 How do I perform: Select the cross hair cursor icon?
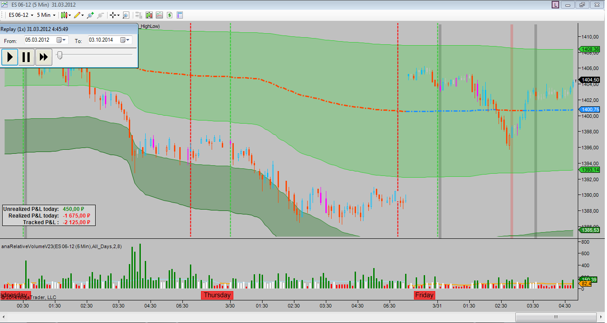point(113,15)
